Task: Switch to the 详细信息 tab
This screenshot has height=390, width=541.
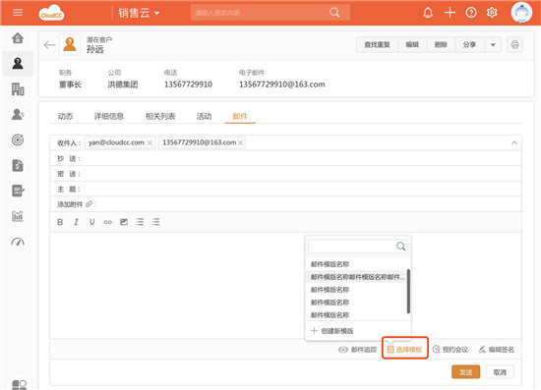Action: point(109,116)
